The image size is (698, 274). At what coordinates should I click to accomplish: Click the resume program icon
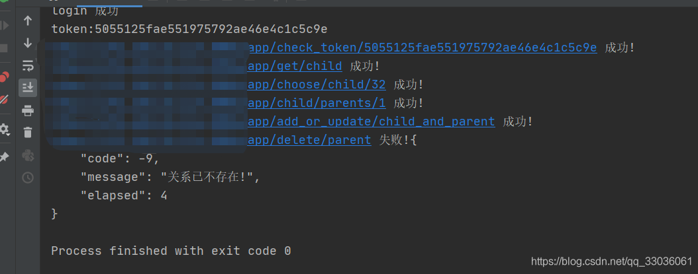tap(4, 26)
